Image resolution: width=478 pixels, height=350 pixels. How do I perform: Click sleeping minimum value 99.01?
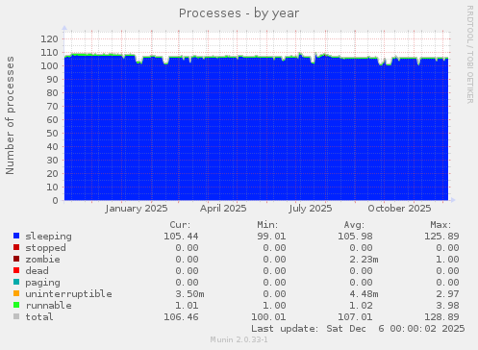coord(271,237)
